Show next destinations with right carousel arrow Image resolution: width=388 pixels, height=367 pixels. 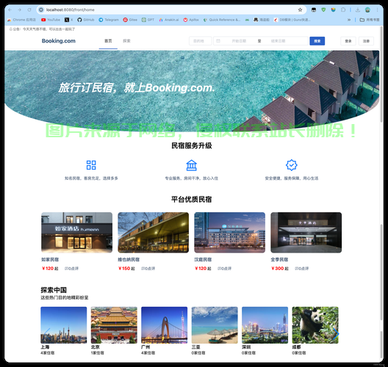click(335, 334)
